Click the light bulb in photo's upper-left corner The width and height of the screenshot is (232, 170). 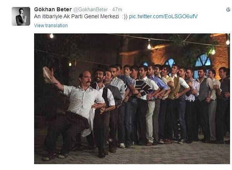click(x=52, y=36)
